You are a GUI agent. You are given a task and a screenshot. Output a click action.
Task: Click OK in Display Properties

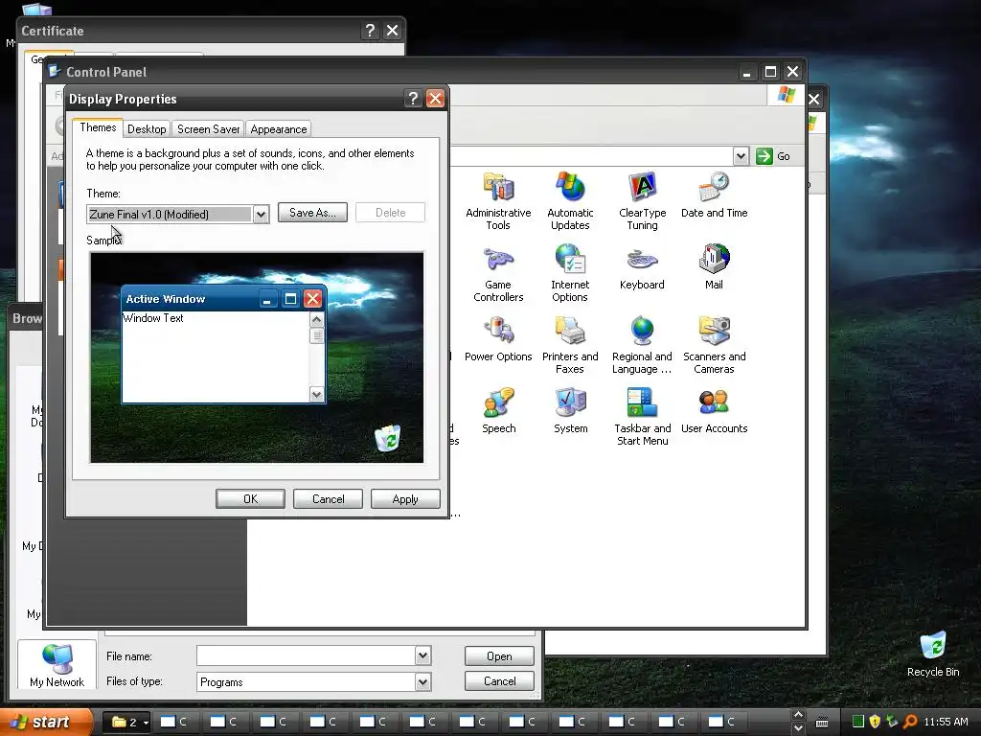click(250, 498)
